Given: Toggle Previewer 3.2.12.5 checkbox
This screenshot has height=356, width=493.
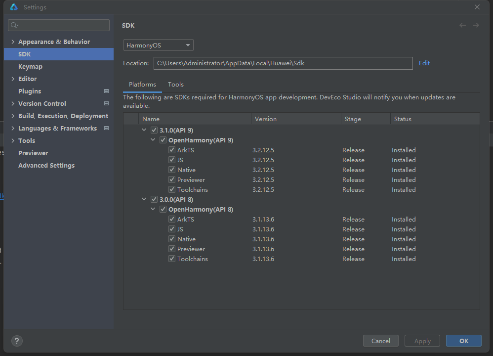Looking at the screenshot, I should 172,179.
